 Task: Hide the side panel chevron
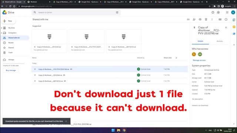pos(234,124)
